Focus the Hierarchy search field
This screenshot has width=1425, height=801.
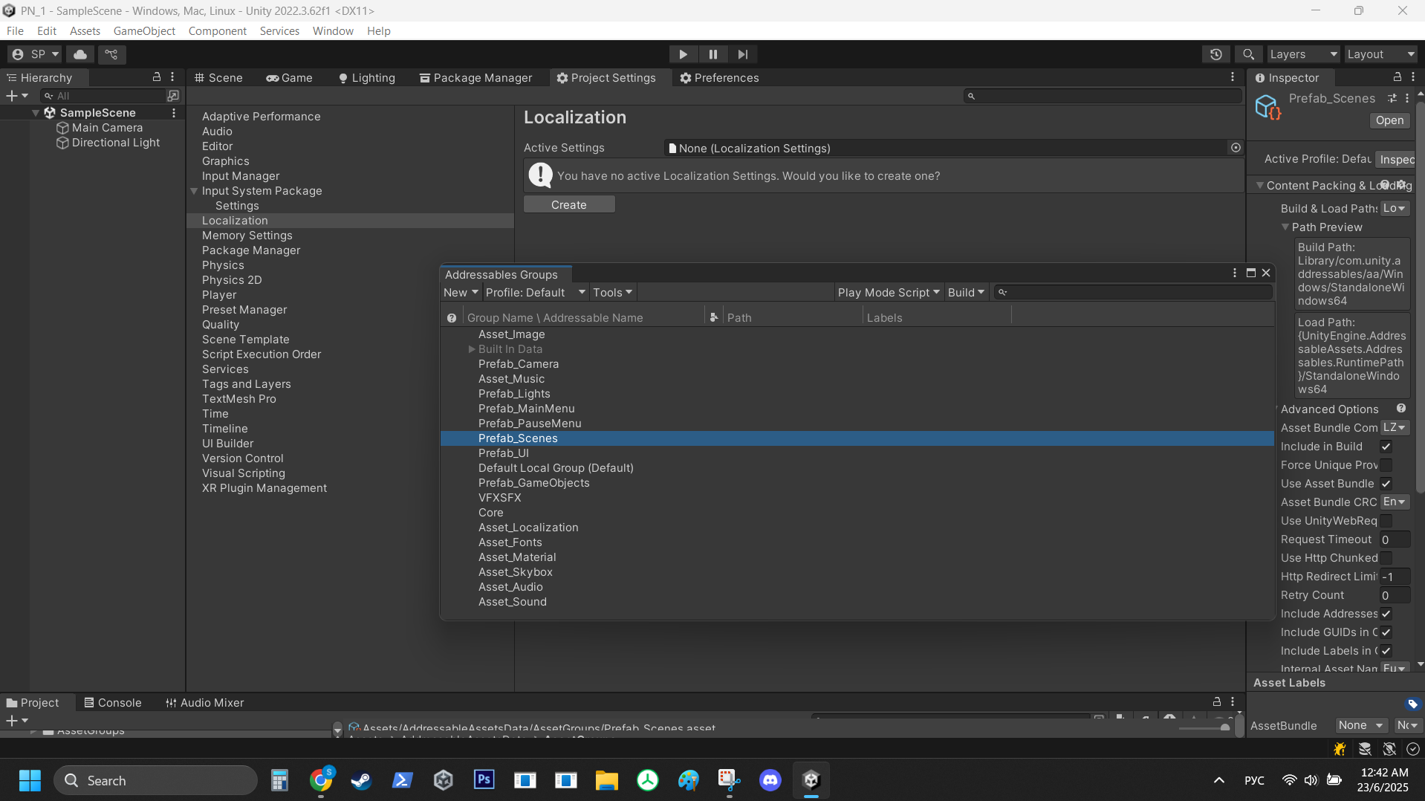pos(104,96)
